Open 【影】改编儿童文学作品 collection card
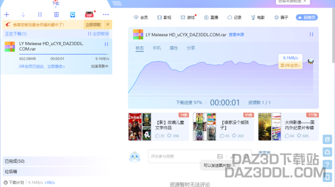The height and width of the screenshot is (187, 335). point(159,127)
